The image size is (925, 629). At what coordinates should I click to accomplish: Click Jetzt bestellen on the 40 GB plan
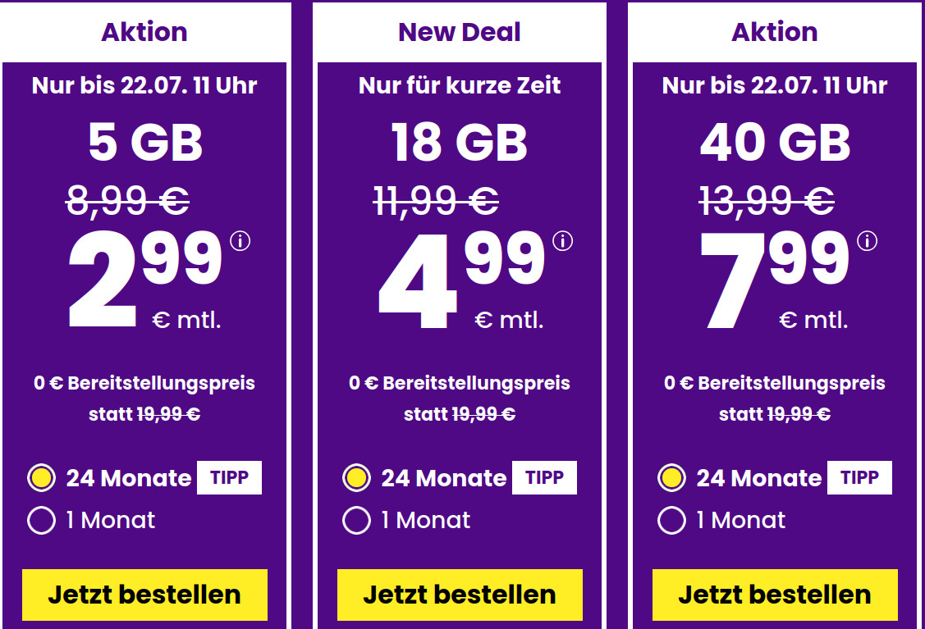[x=774, y=593]
